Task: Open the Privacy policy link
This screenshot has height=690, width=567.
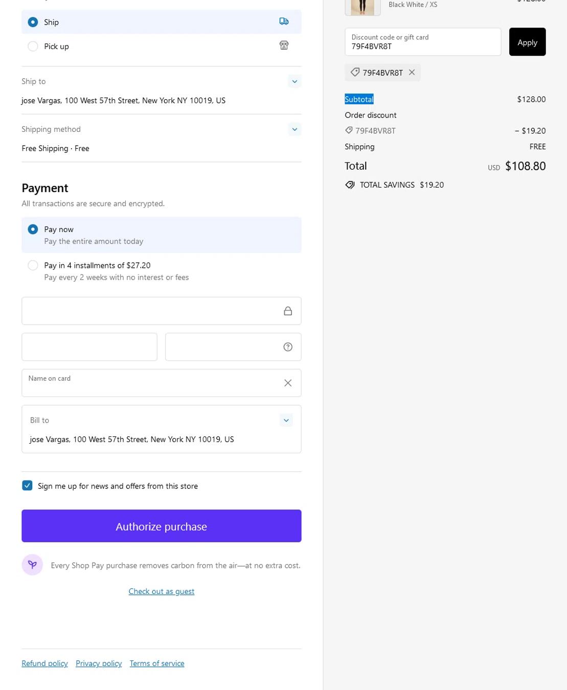Action: click(99, 663)
